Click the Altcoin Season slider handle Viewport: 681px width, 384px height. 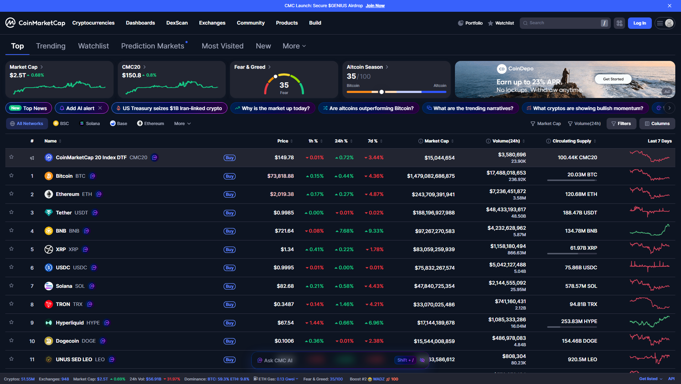tap(382, 92)
